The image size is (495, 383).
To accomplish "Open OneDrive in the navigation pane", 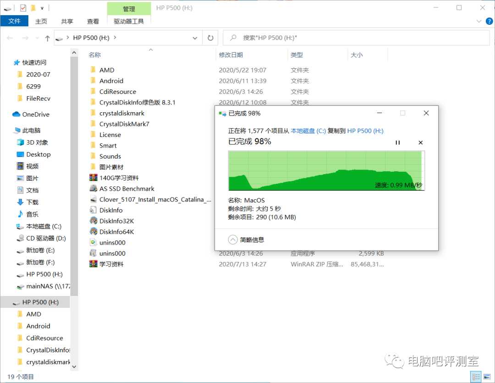I will click(36, 114).
